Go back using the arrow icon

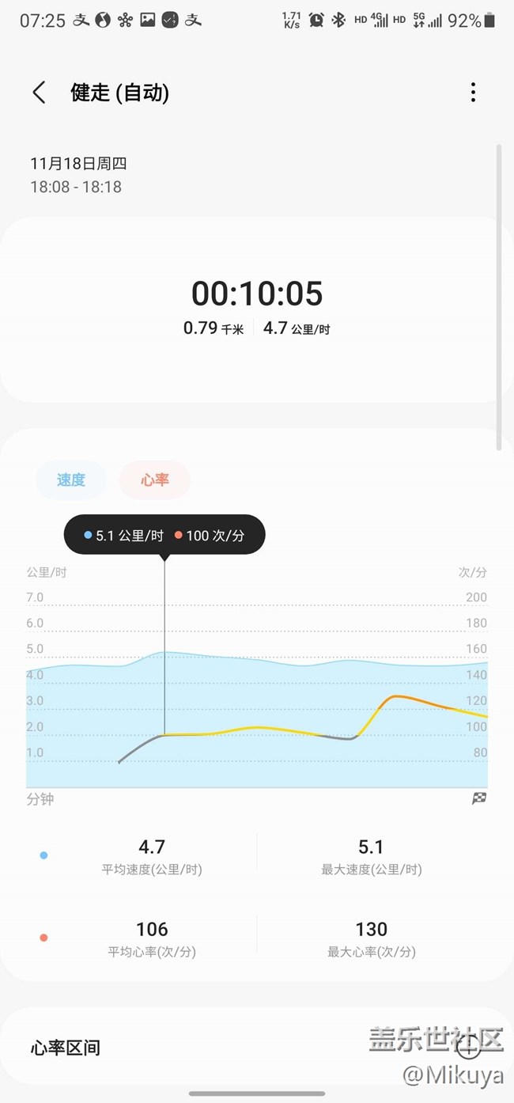pos(39,93)
